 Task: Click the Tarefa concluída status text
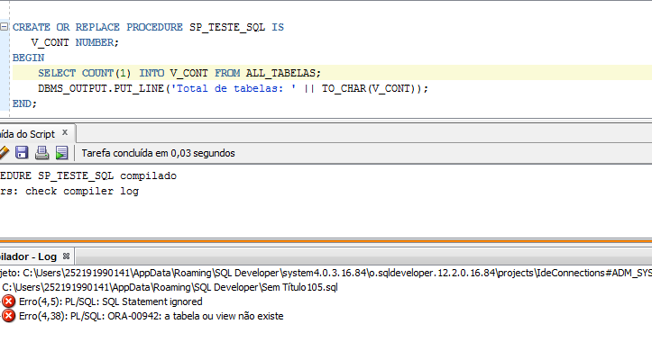[x=158, y=153]
